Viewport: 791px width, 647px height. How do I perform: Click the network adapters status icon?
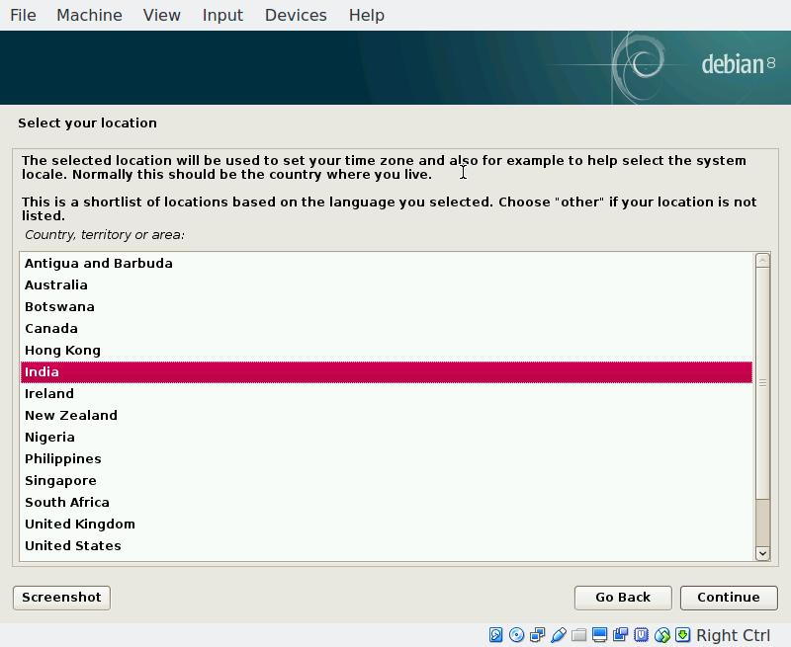[537, 635]
